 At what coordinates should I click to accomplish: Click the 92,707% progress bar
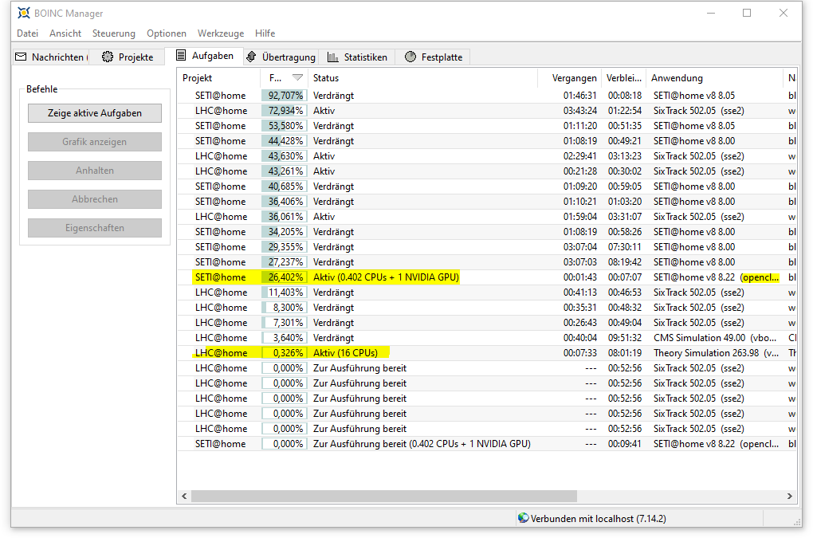(284, 95)
